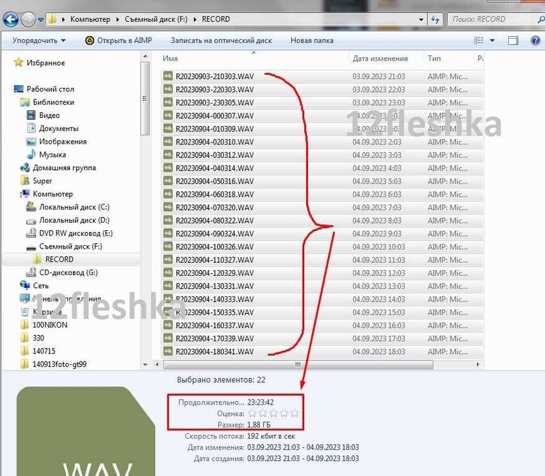
Task: Select file R20230903-210303.WAV
Action: (215, 76)
